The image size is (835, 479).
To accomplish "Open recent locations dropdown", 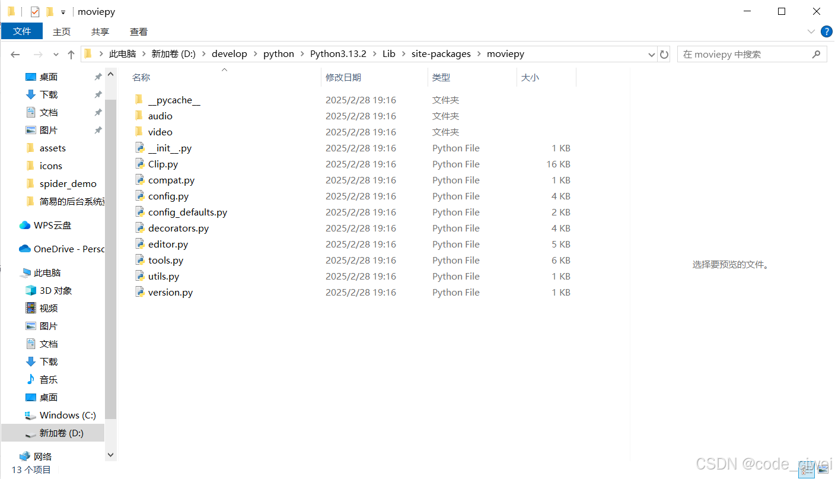I will point(56,54).
